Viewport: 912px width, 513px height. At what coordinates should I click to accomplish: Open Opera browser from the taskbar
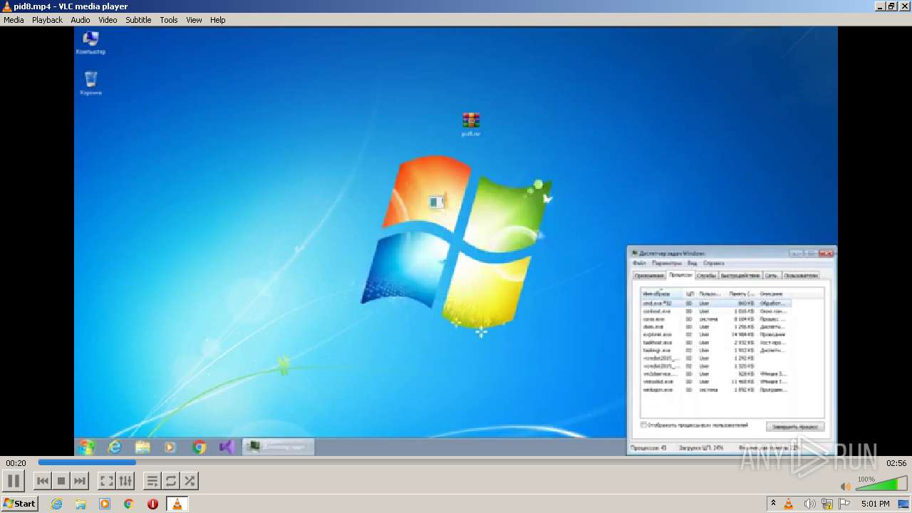(x=152, y=504)
